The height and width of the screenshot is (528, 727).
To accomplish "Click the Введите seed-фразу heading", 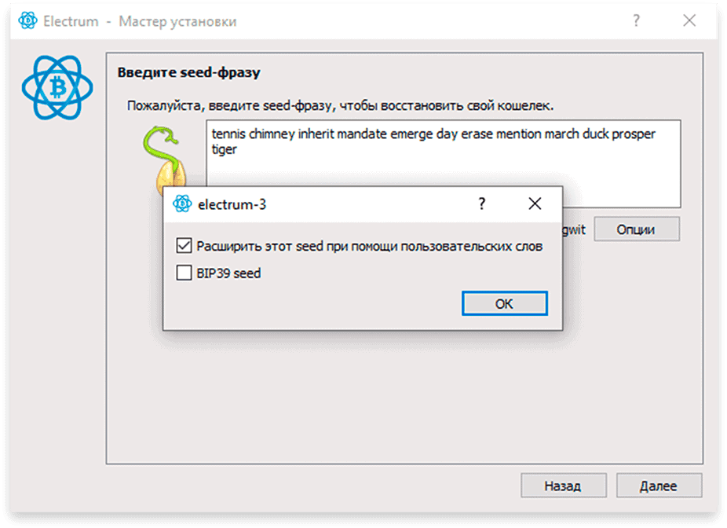I will tap(188, 72).
